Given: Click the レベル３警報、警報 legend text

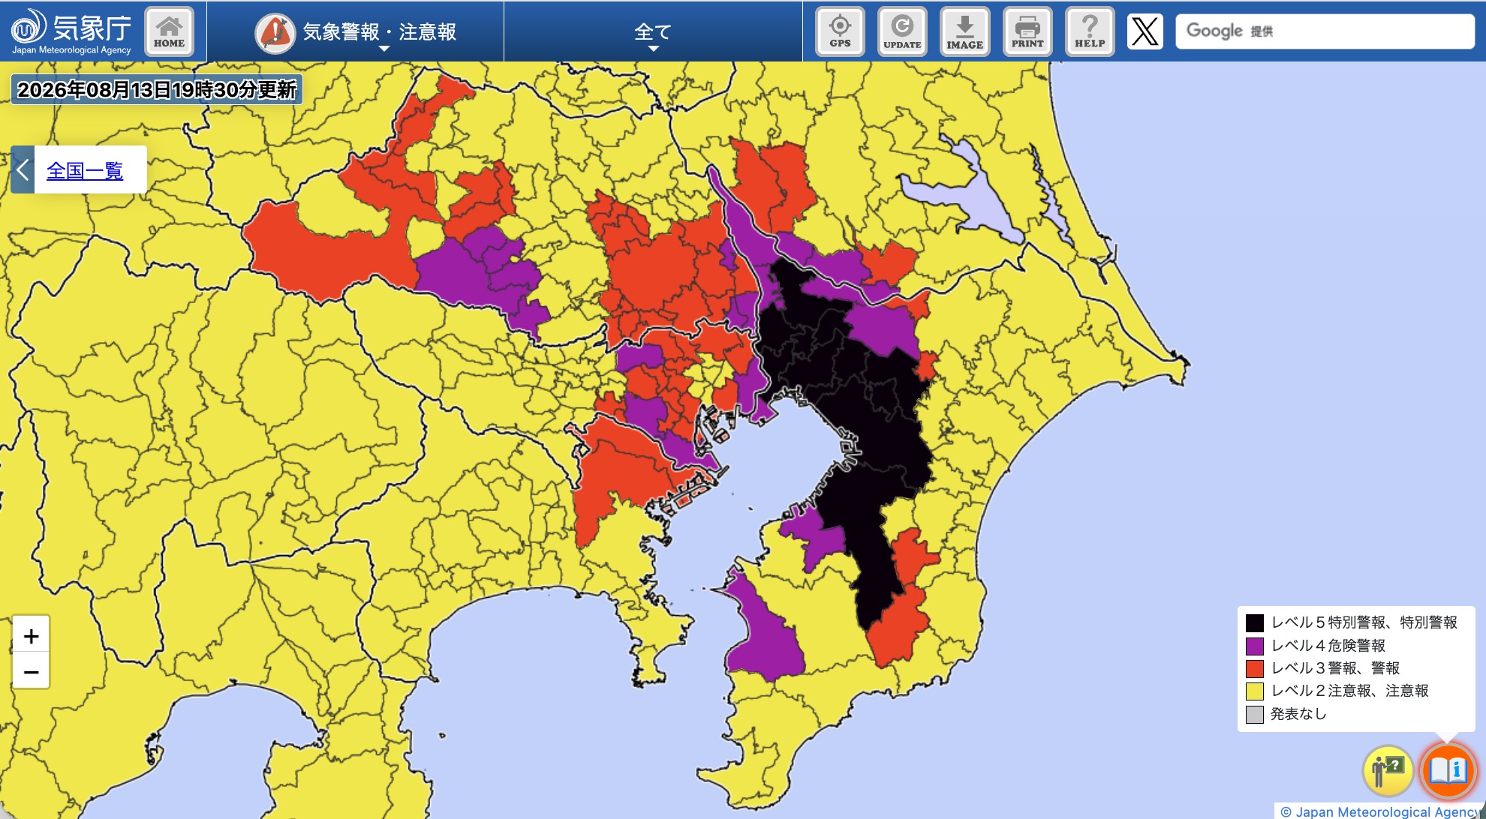Looking at the screenshot, I should [x=1335, y=668].
